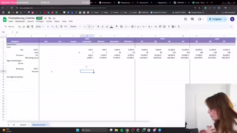Open the name box dropdown arrow
Screen dimensions: 237x133
(x=12, y=32)
